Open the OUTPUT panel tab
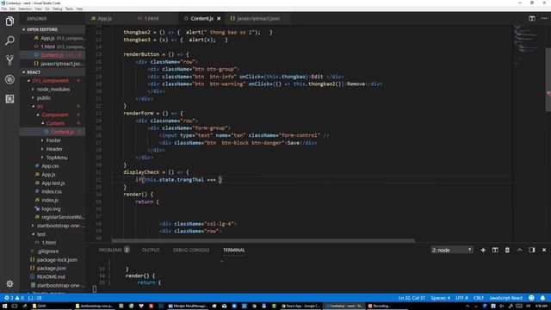This screenshot has width=551, height=310. click(x=151, y=250)
